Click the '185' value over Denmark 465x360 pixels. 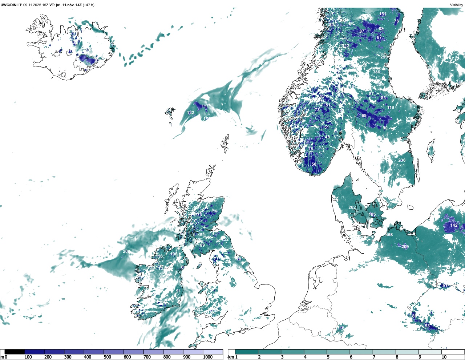(x=372, y=215)
